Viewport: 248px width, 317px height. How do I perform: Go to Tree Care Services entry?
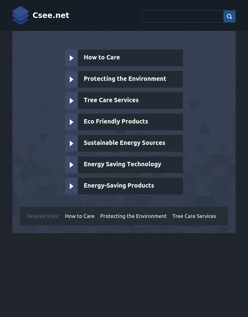click(111, 100)
